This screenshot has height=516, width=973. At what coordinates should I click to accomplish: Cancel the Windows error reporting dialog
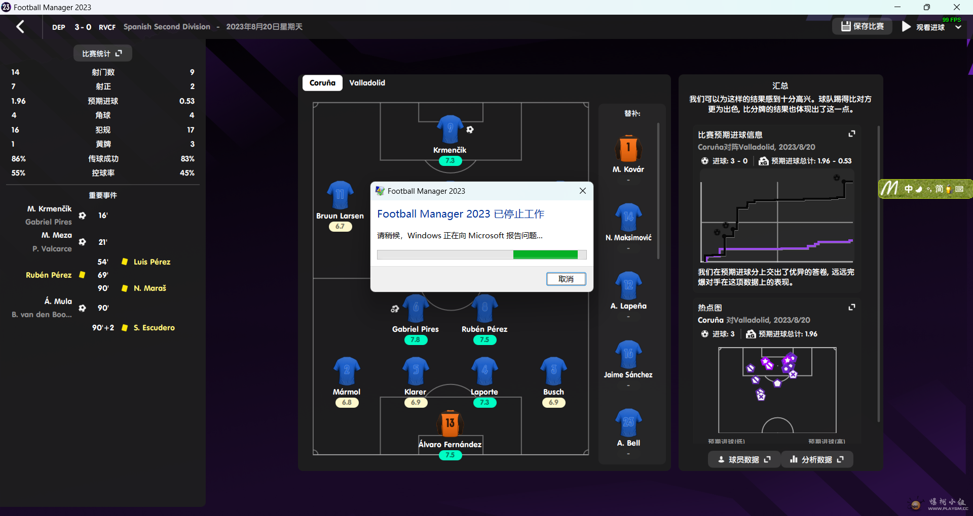click(566, 279)
